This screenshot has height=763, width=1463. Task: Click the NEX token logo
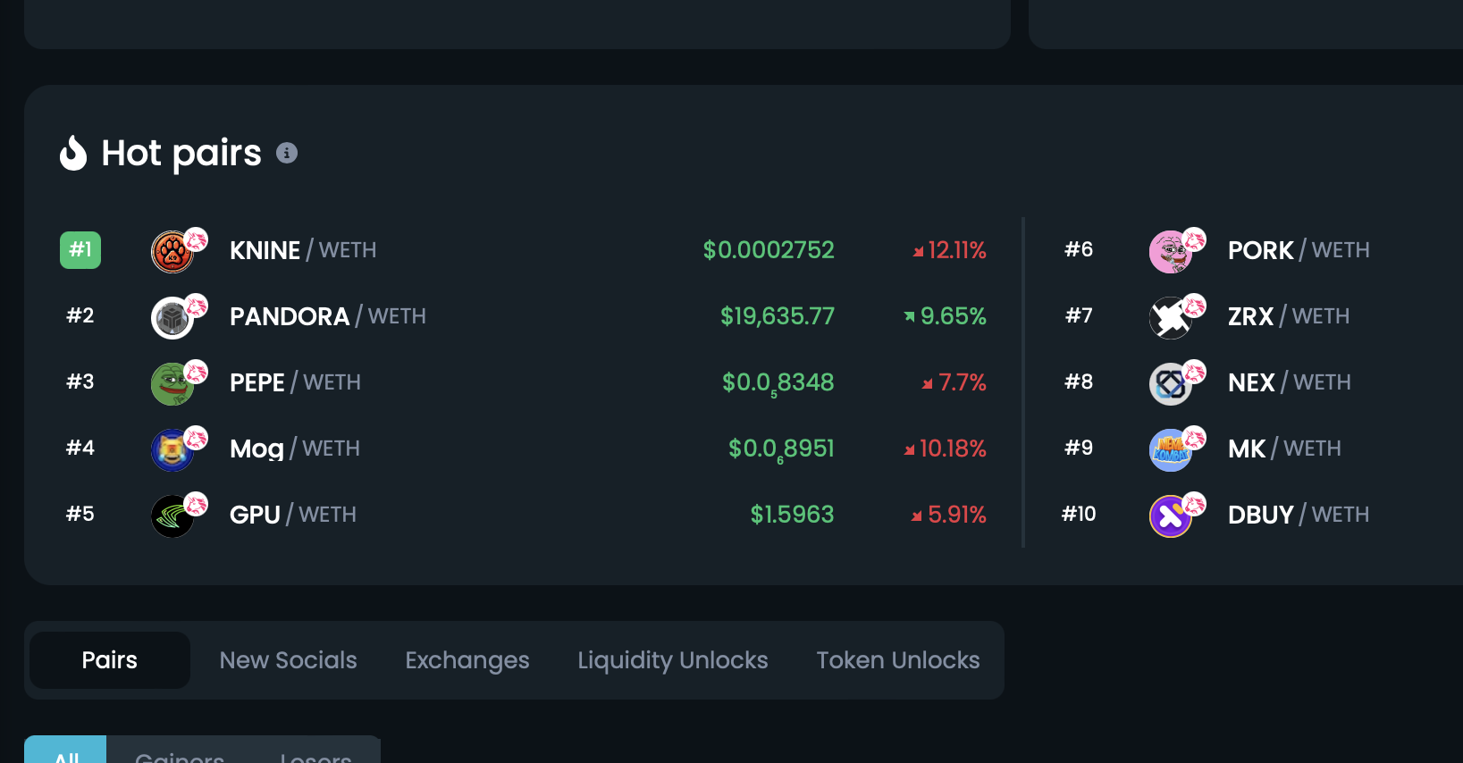click(x=1171, y=384)
